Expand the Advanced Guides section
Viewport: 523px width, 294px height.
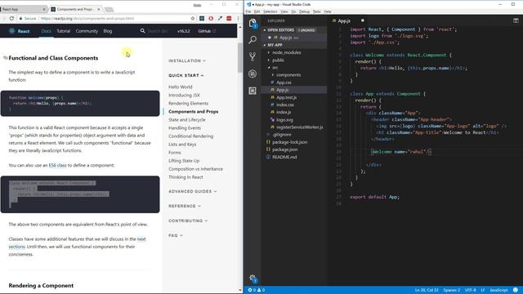coord(193,191)
